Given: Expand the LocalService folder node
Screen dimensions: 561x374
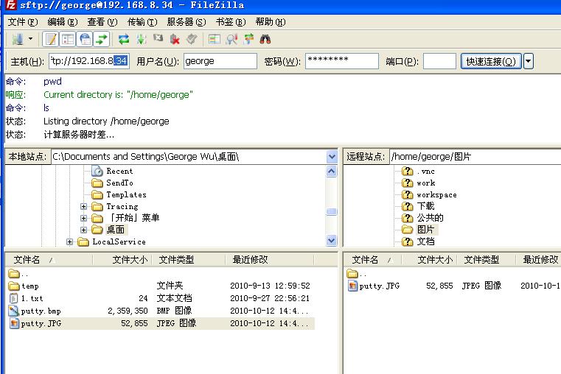Looking at the screenshot, I should 69,241.
